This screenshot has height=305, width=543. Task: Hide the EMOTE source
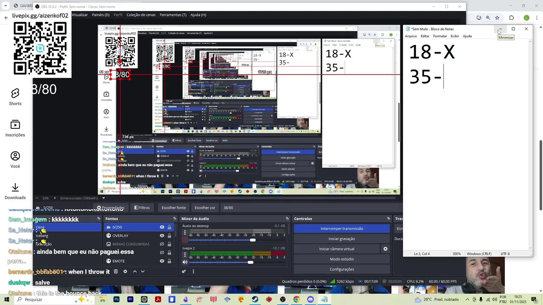click(x=162, y=261)
